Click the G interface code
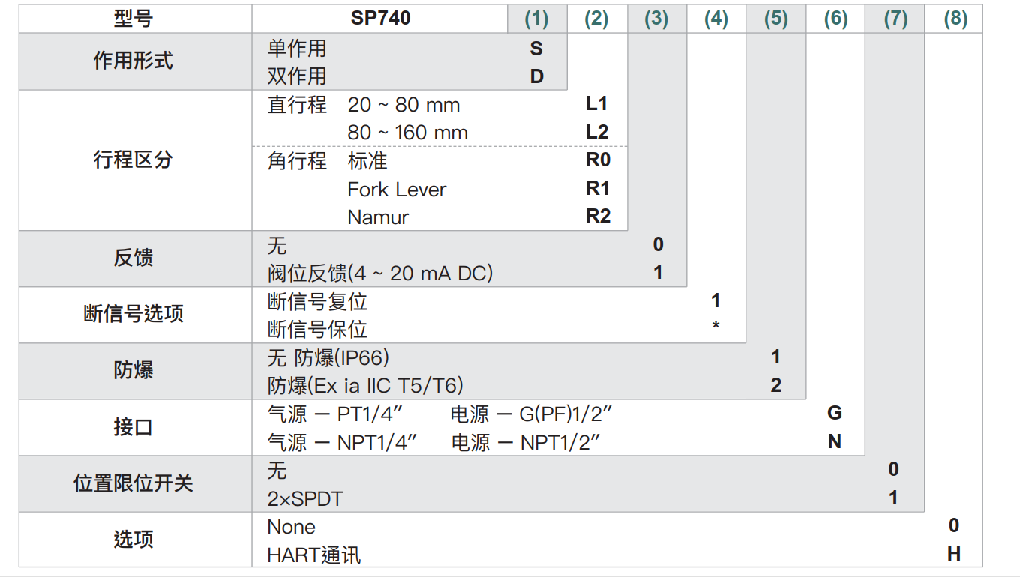This screenshot has width=1020, height=577. point(835,413)
